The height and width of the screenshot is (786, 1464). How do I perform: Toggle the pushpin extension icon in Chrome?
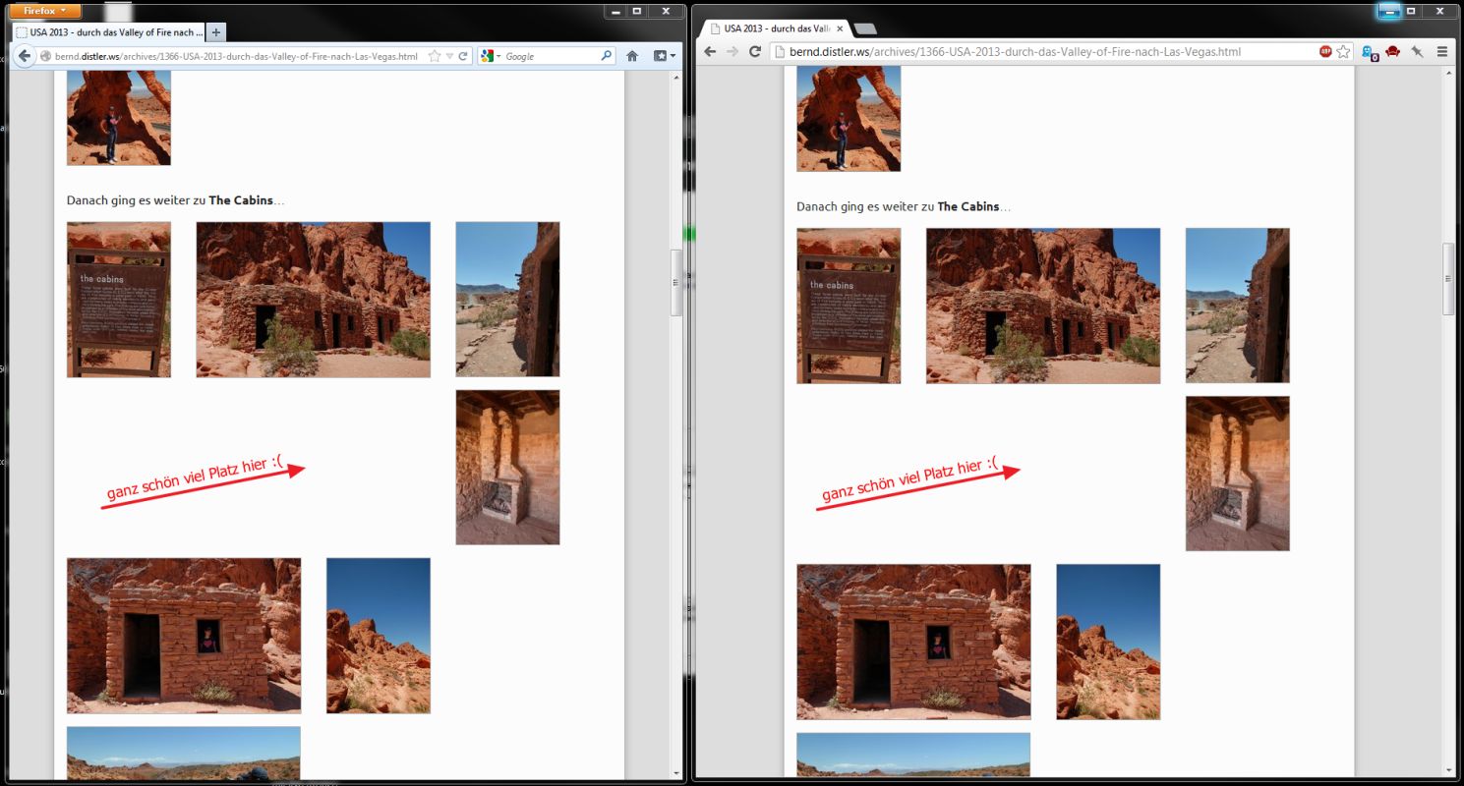pos(1418,51)
